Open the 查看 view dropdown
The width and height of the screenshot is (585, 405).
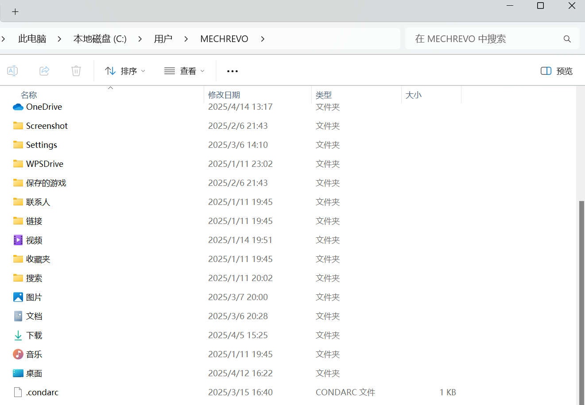184,71
